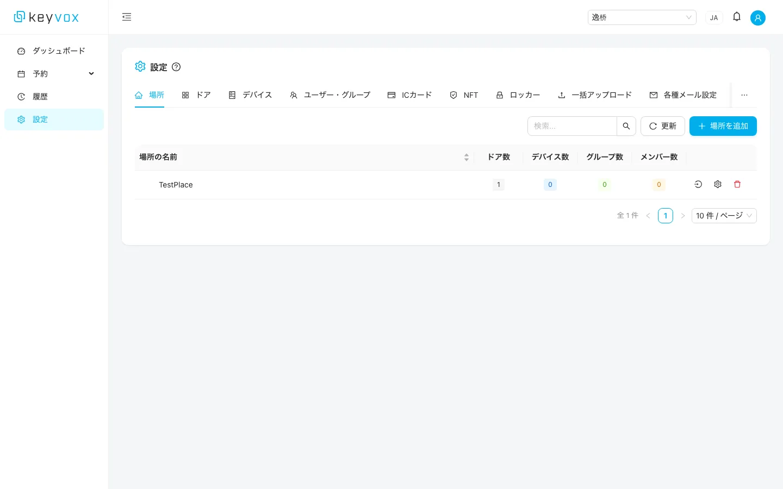Delete TestPlace using the red trash icon
The height and width of the screenshot is (489, 783).
click(x=737, y=184)
